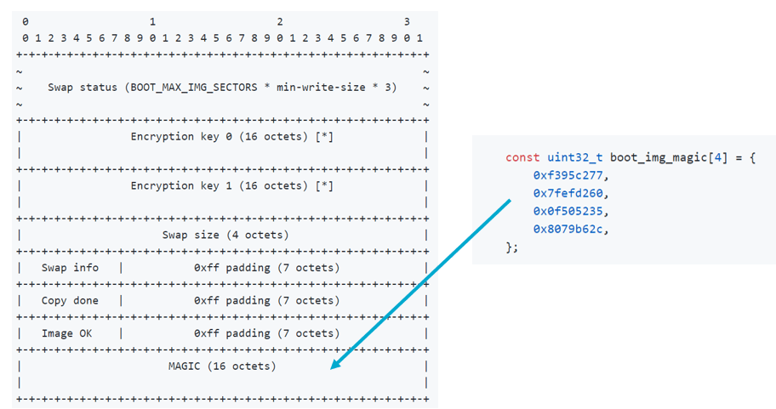
Task: Click 0xff padding beside Image OK
Action: [267, 333]
